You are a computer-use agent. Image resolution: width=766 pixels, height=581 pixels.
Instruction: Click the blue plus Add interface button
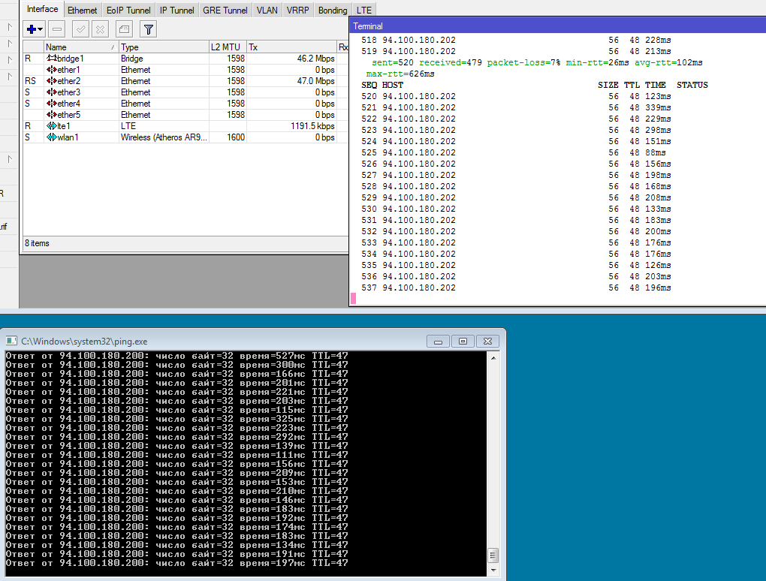point(32,29)
